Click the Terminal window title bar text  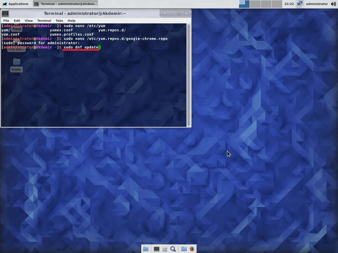pos(85,14)
